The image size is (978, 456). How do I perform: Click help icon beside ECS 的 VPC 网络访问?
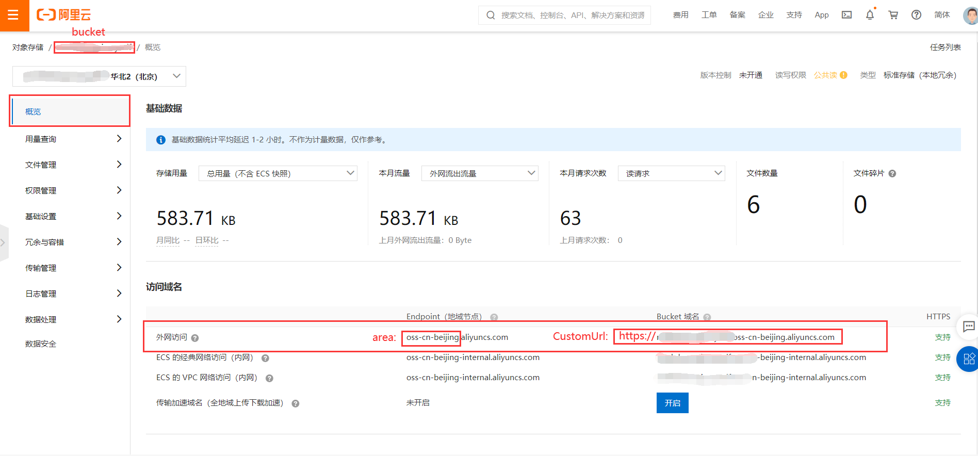[x=269, y=378]
